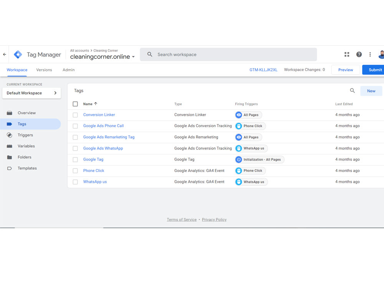
Task: Open the Google Ads Remarketing Tag
Action: 109,137
